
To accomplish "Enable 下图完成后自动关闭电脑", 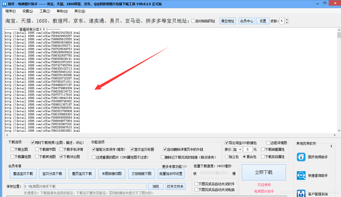I will [x=196, y=190].
